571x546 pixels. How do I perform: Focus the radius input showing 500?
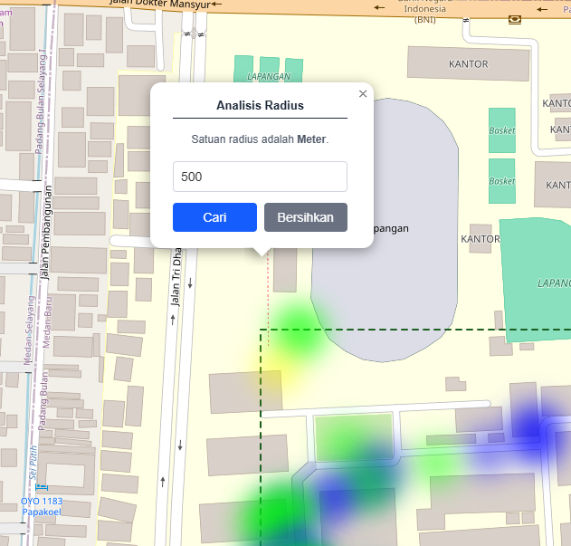pyautogui.click(x=260, y=177)
